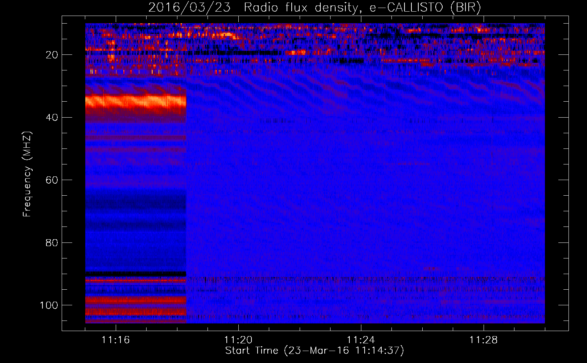
Task: Click the '11:16' time tick label
Action: tap(116, 340)
